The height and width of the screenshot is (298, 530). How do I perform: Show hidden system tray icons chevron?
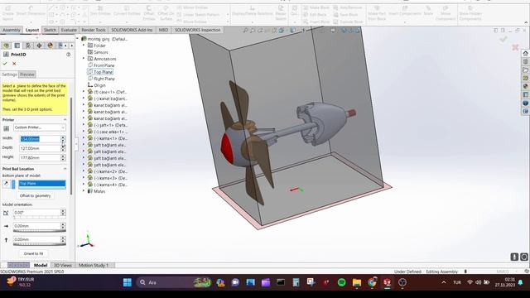point(444,282)
